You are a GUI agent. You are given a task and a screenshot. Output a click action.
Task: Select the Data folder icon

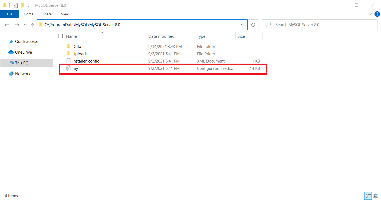[x=68, y=46]
